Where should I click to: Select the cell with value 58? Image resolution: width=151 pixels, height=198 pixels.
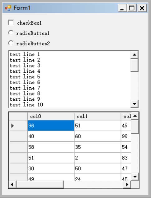coord(51,147)
